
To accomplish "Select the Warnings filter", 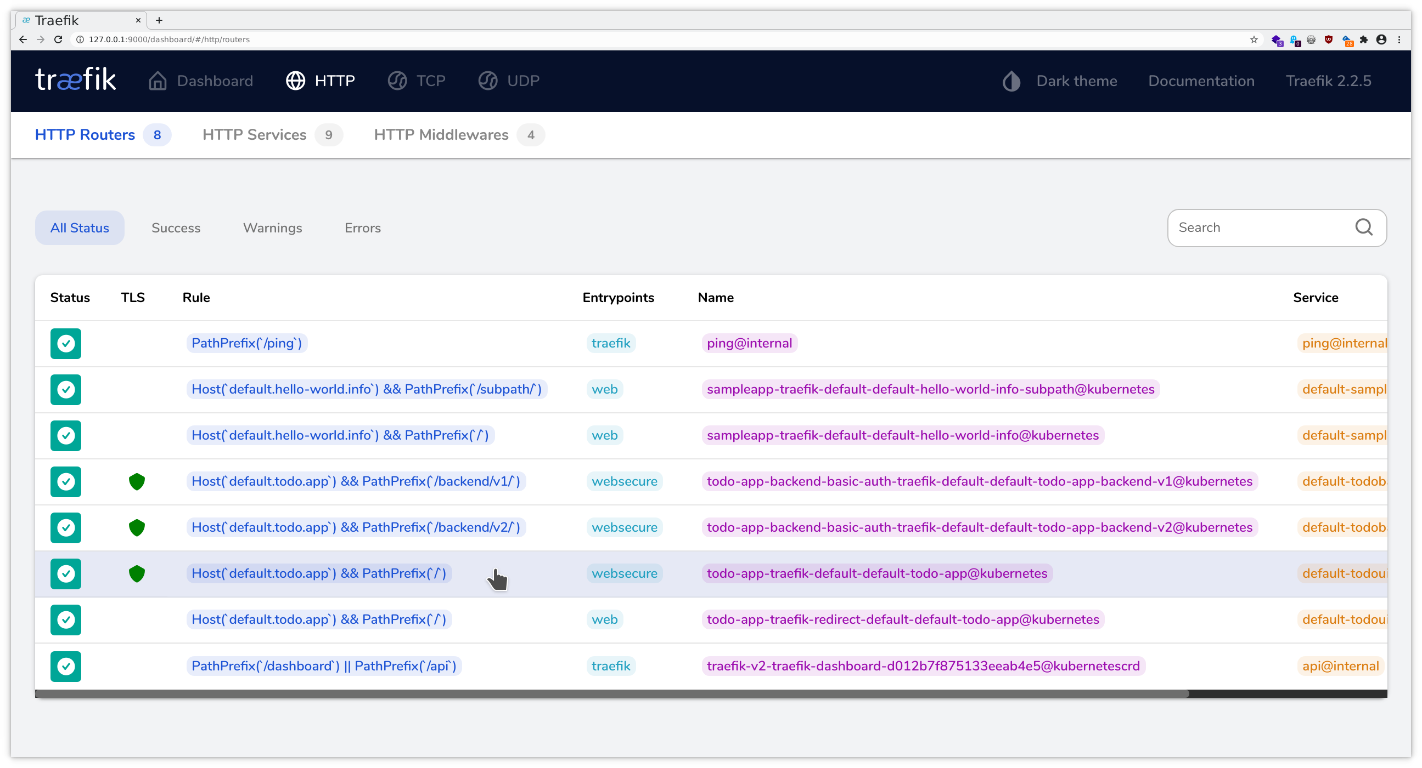I will pos(272,227).
